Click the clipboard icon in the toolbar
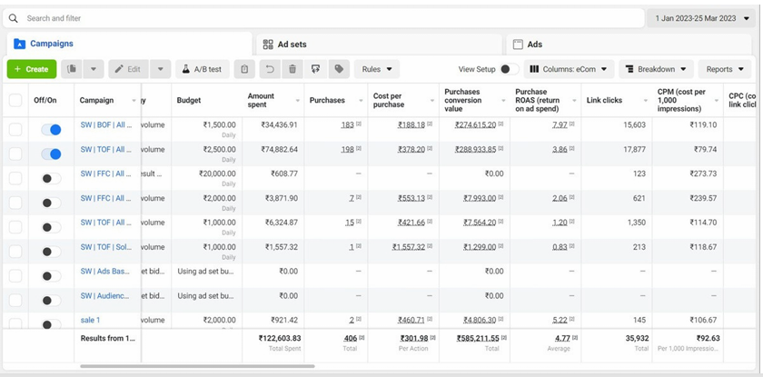The image size is (763, 377). pyautogui.click(x=244, y=69)
